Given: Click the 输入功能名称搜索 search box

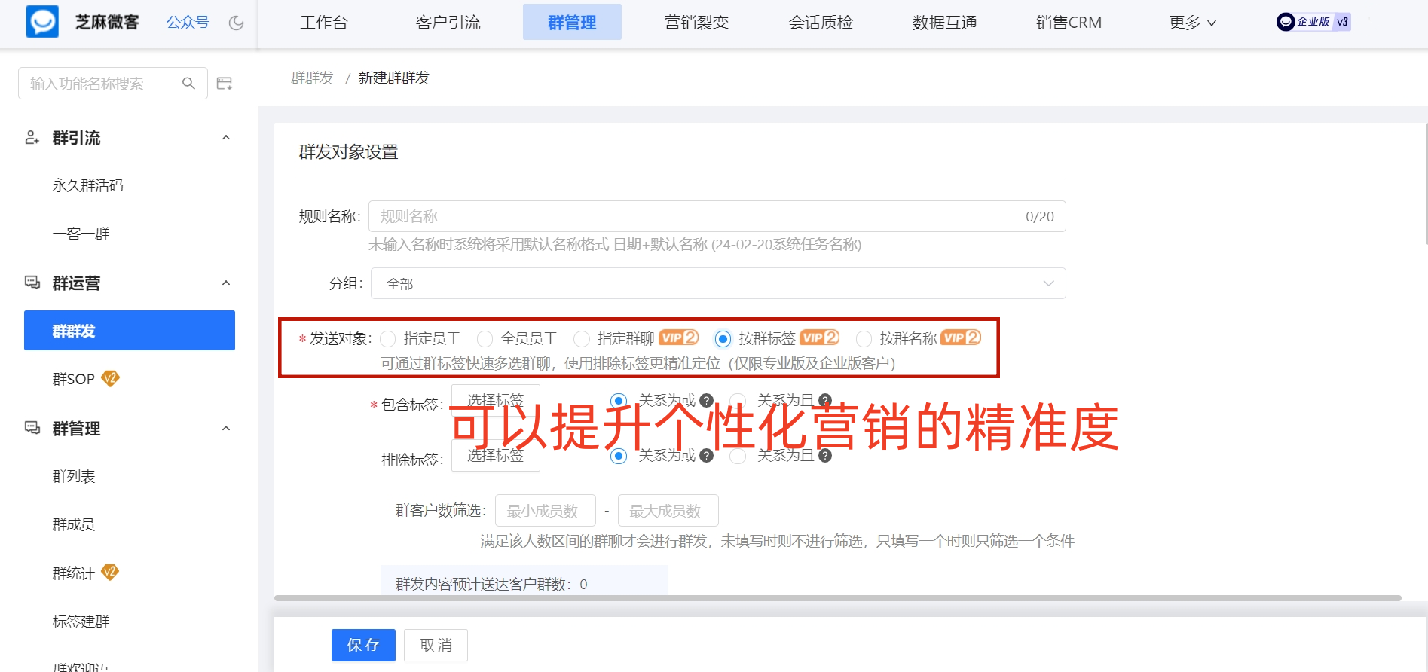Looking at the screenshot, I should pyautogui.click(x=113, y=83).
